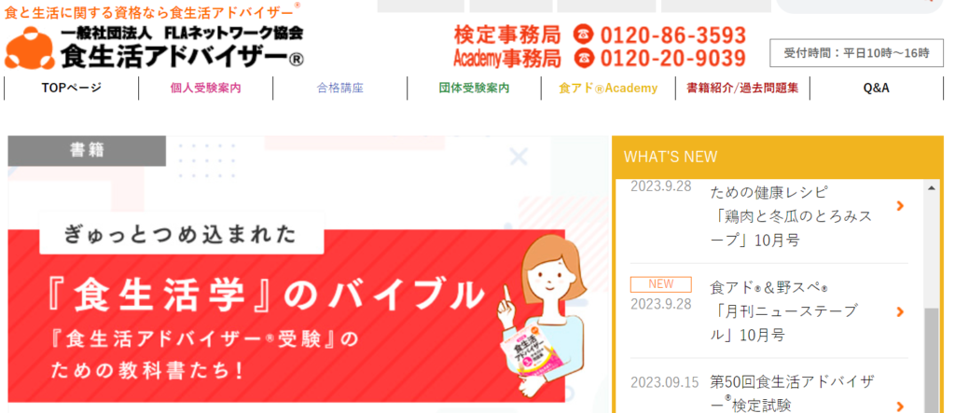Click the red 『食生活学』のバイブル banner
This screenshot has height=413, width=955.
[x=286, y=315]
